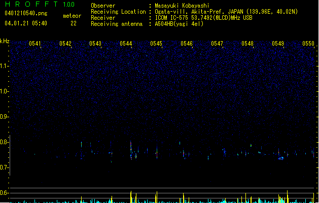The width and height of the screenshot is (319, 203).
Task: Click the meteor count value 22
Action: pos(74,23)
